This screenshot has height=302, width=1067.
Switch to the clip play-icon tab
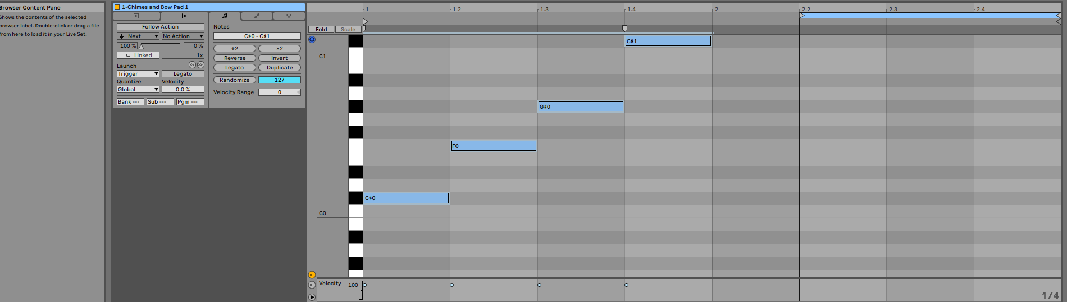point(136,16)
